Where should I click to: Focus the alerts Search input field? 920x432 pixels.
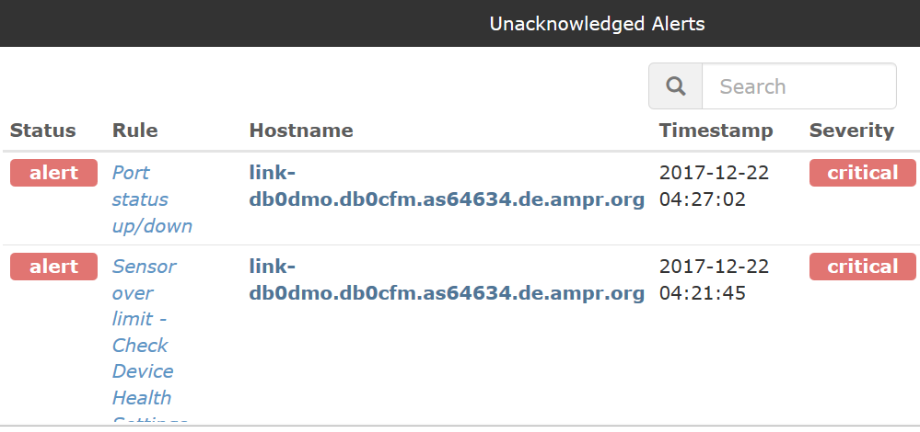pyautogui.click(x=798, y=86)
